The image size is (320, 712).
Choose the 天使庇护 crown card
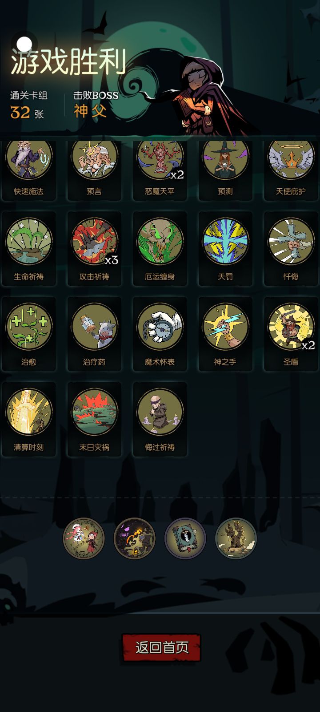[x=291, y=170]
